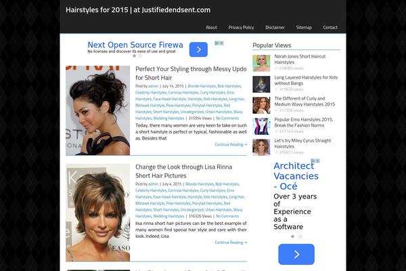
Task: Click Continue Reading on the Lisa Rinna post
Action: coord(231,243)
